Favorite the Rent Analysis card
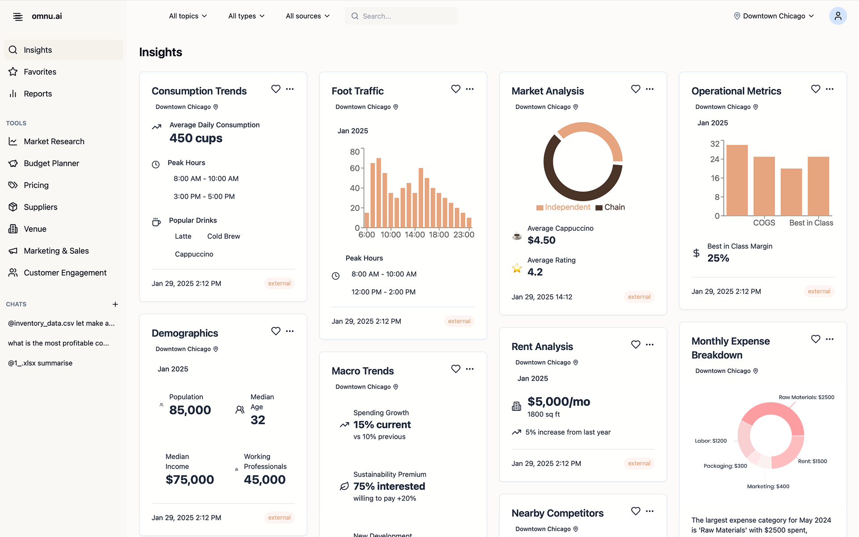859x537 pixels. 635,345
